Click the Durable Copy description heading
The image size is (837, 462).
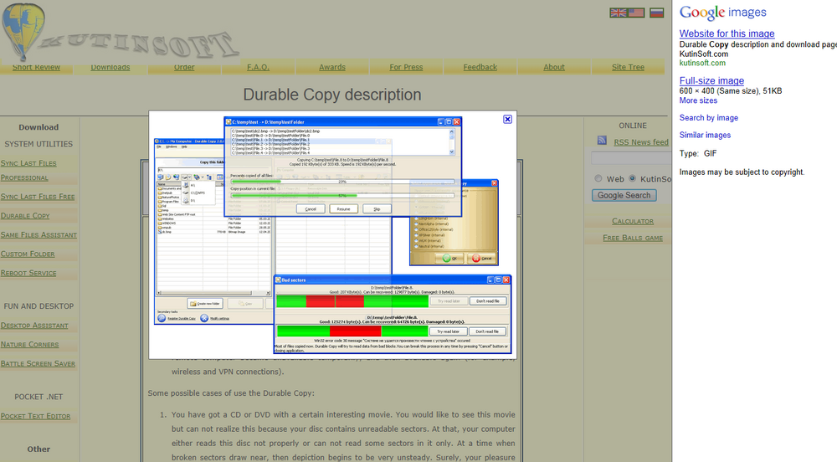pos(332,95)
